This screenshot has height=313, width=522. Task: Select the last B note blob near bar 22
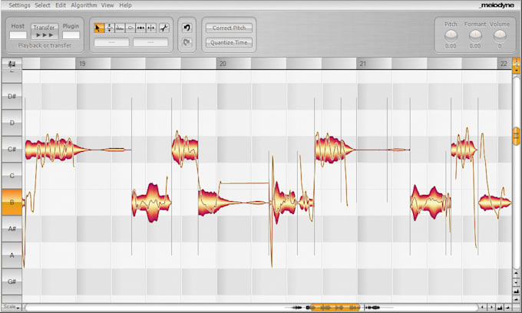pos(494,203)
